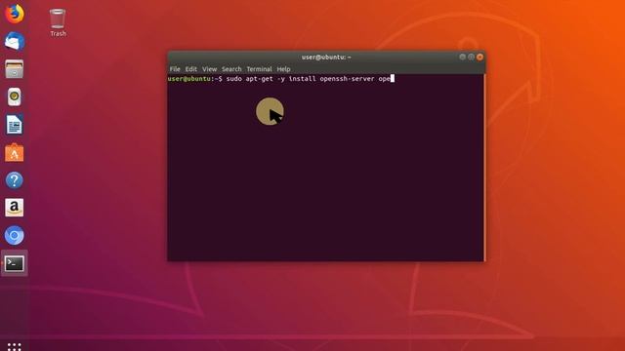This screenshot has height=351, width=625.
Task: Launch Thunderbird mail from the dock
Action: (x=15, y=41)
